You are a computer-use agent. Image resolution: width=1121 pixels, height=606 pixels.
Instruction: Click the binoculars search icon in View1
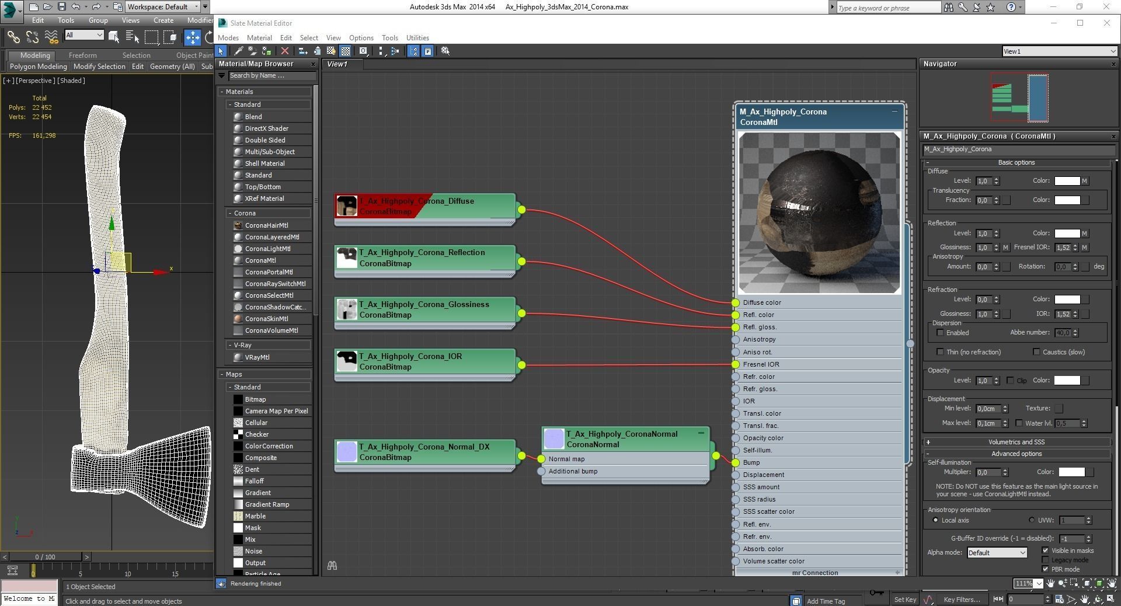[x=332, y=566]
